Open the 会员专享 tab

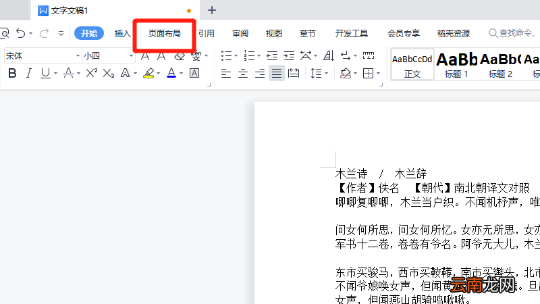point(403,33)
